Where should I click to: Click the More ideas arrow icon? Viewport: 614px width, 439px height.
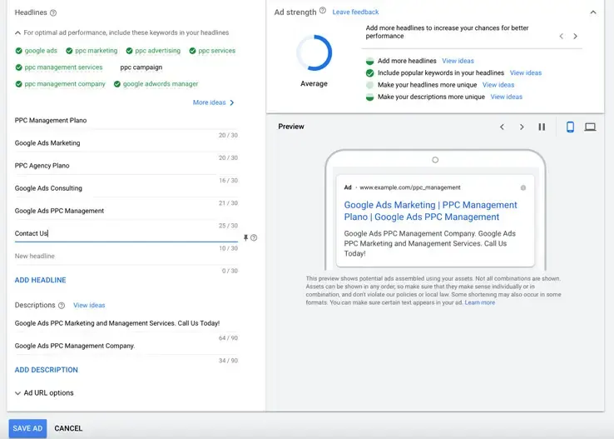232,102
